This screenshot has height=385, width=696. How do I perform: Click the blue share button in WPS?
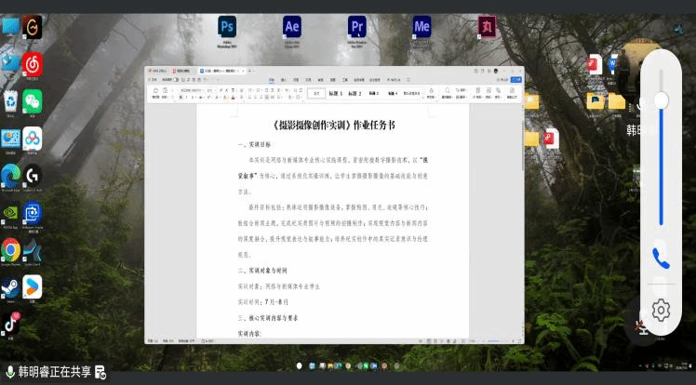click(515, 80)
